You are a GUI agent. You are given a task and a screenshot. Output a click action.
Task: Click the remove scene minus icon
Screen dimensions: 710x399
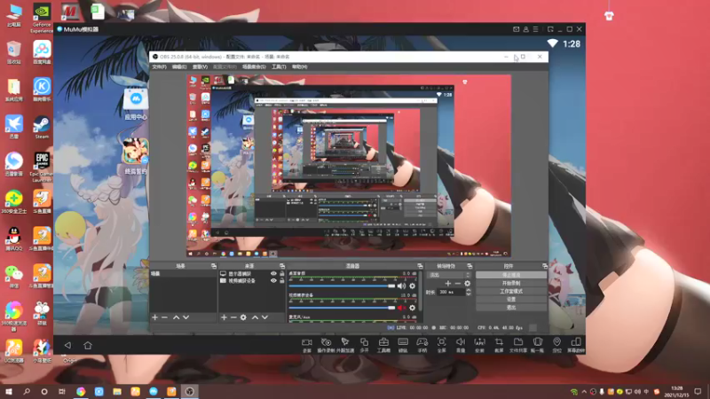pos(164,317)
